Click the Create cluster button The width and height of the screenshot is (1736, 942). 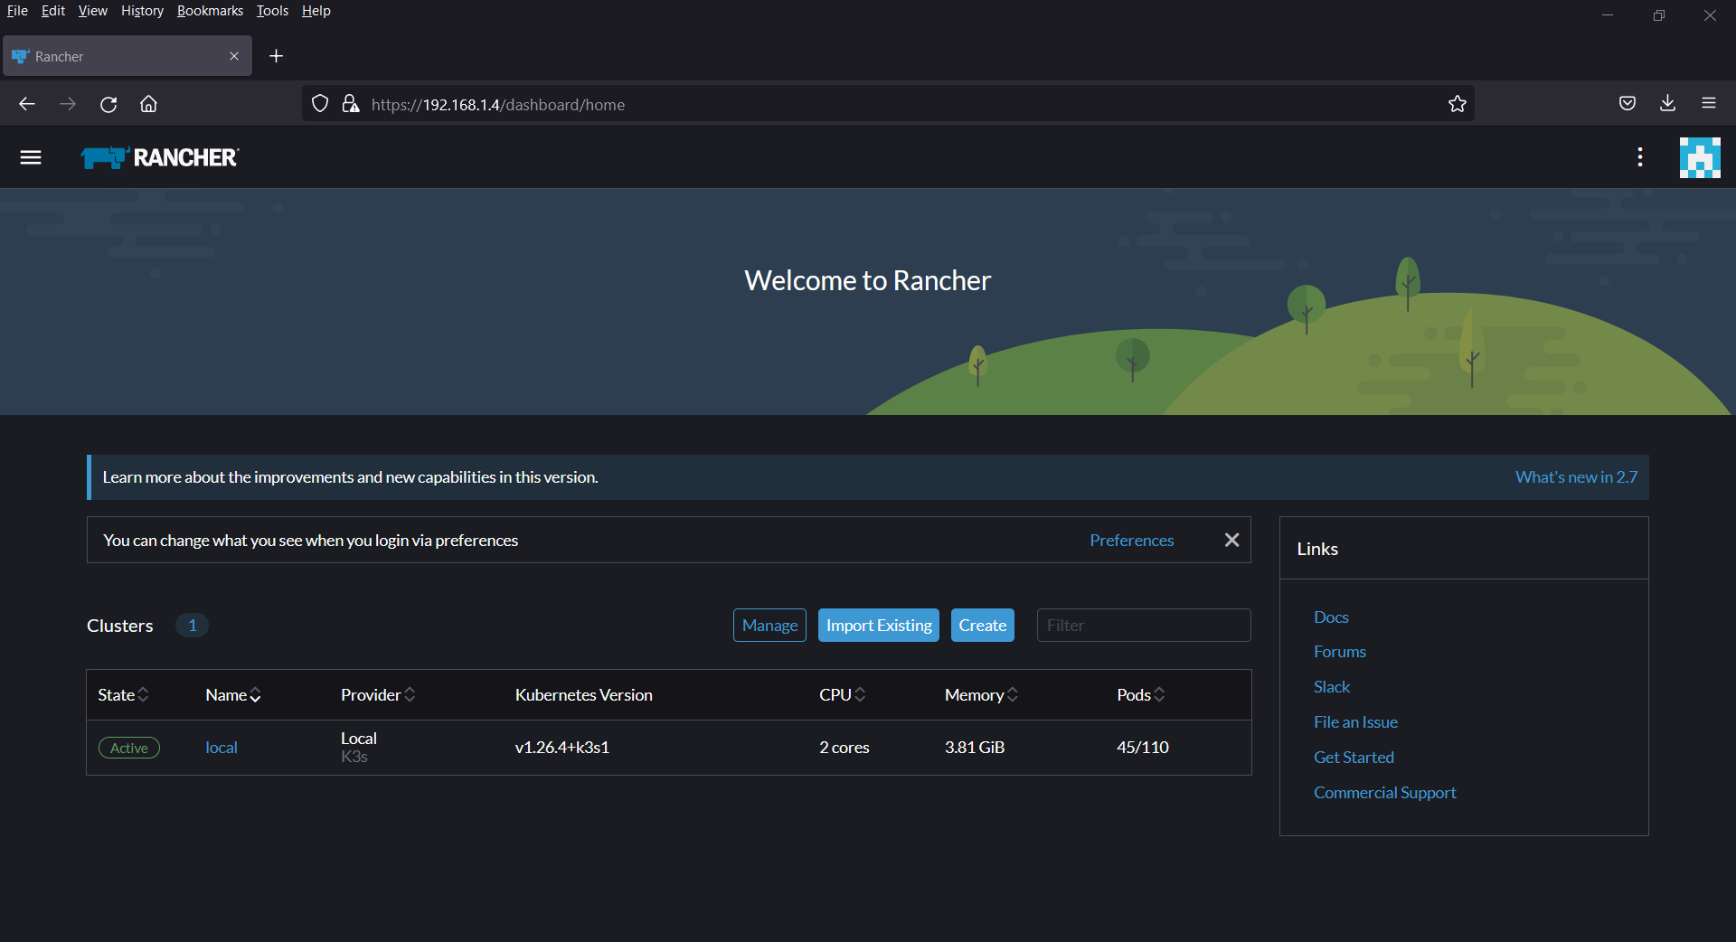pyautogui.click(x=983, y=626)
